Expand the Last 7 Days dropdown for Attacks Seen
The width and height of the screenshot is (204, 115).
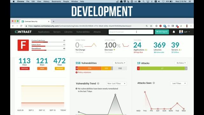click(179, 83)
